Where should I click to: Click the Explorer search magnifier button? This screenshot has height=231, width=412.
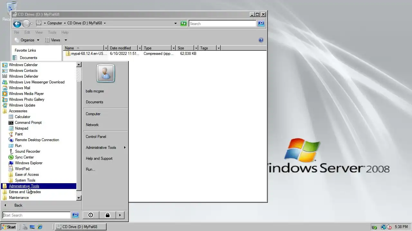coord(261,23)
